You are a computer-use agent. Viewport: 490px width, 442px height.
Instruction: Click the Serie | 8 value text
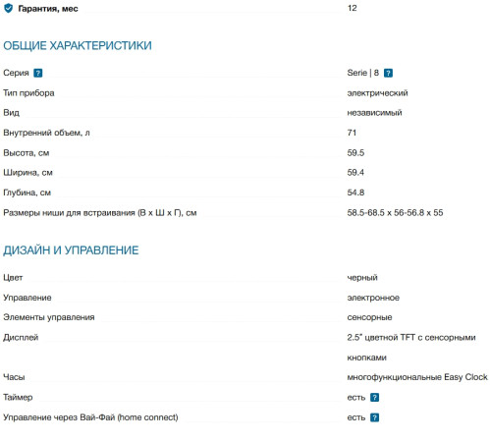(362, 73)
